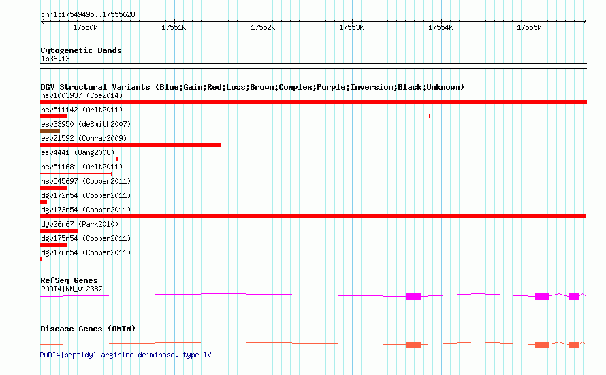This screenshot has width=606, height=375.
Task: Click the esv21592 red loss bar
Action: click(131, 145)
